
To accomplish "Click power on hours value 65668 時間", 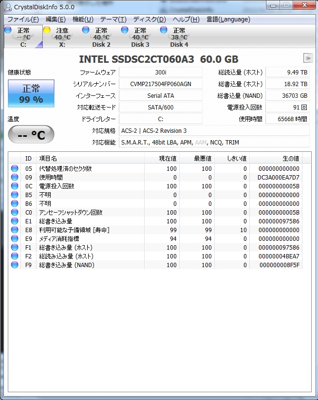I will (x=287, y=119).
